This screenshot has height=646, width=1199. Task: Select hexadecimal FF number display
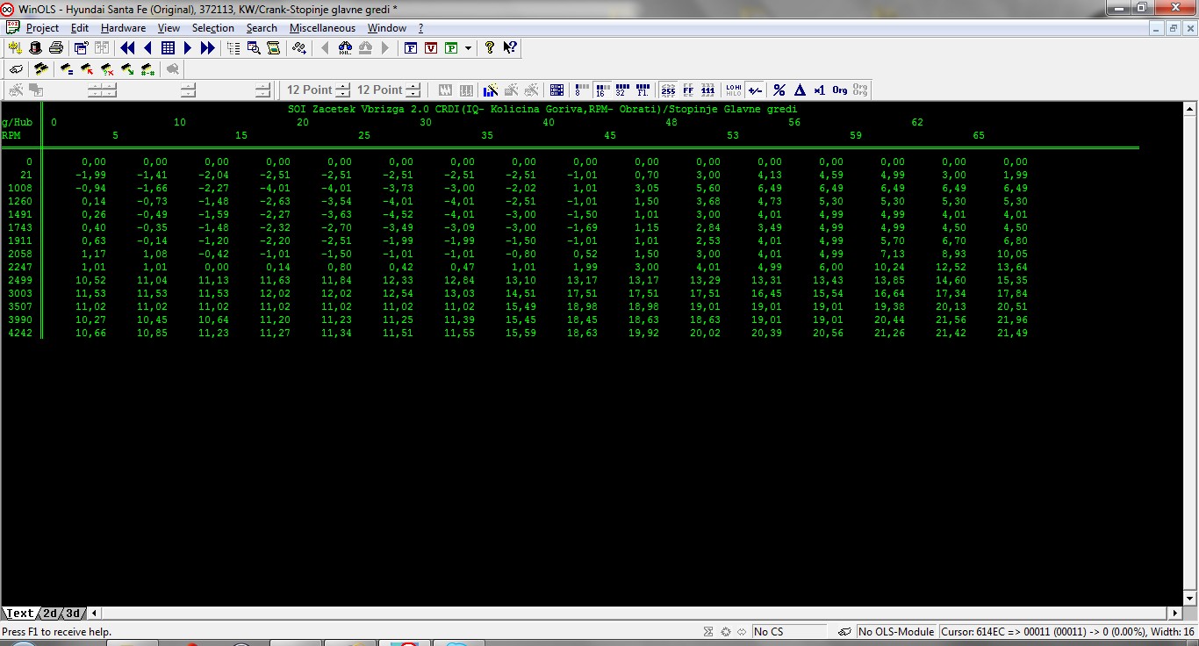(688, 90)
